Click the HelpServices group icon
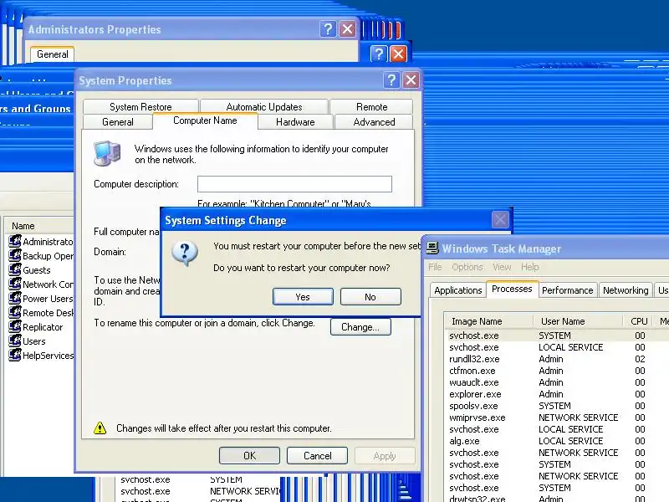 click(x=15, y=355)
